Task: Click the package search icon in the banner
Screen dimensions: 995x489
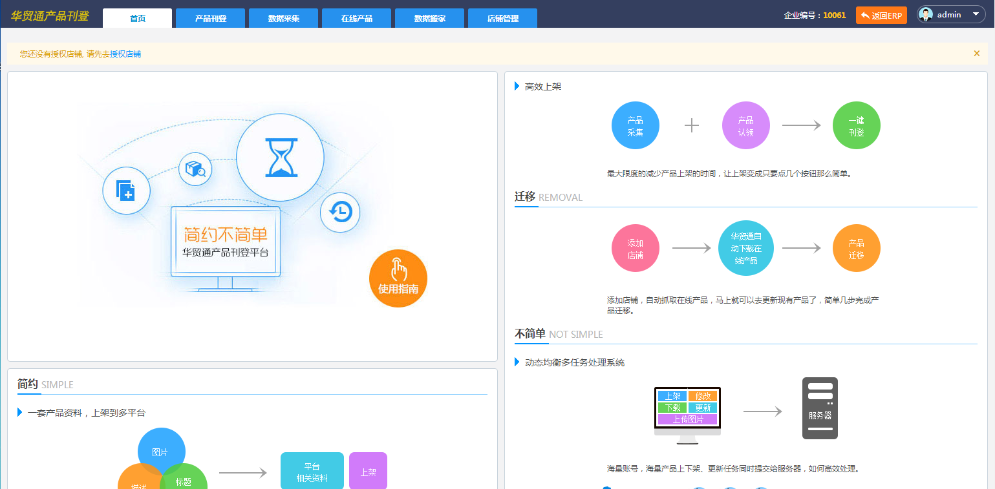Action: tap(195, 169)
